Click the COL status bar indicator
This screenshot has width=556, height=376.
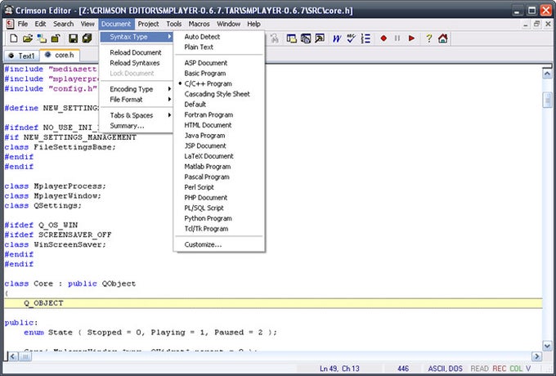click(516, 369)
